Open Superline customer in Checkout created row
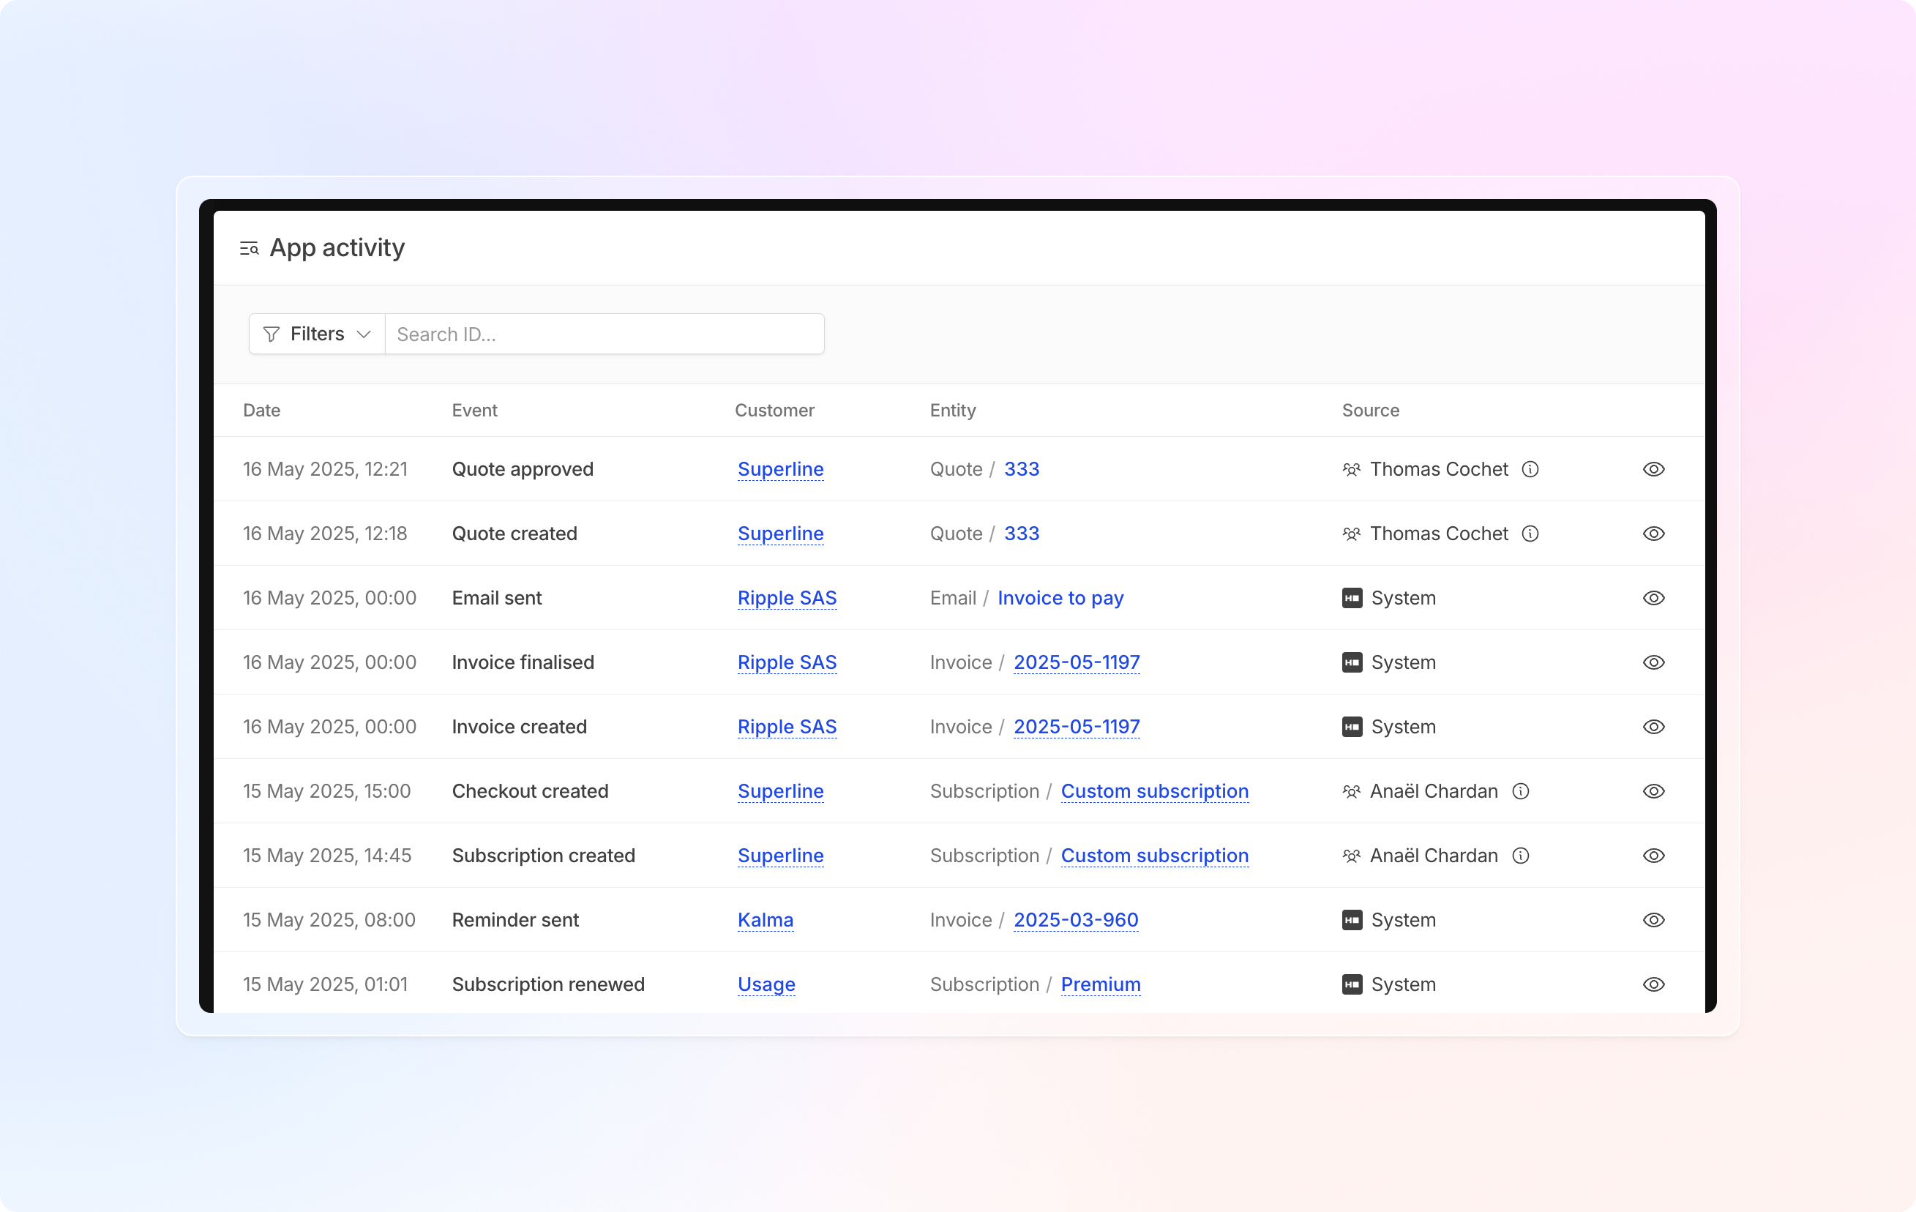Screen dimensions: 1916x1212 781,792
